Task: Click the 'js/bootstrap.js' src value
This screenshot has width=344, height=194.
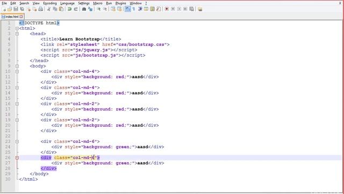Action: (96, 55)
